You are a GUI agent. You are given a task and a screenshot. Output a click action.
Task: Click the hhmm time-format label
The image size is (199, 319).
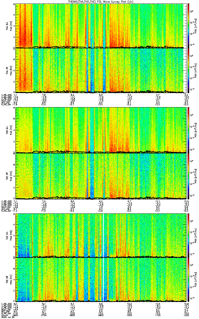tap(4, 315)
